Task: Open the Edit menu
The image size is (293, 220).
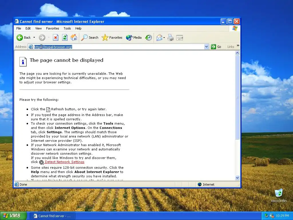Action: click(x=28, y=28)
